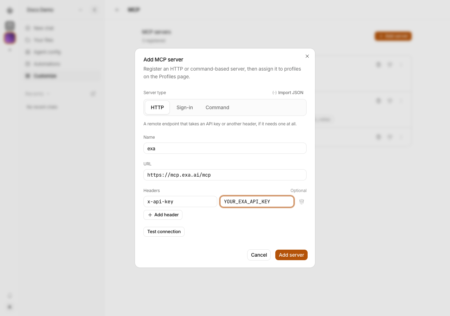Cancel adding the server
The image size is (450, 316).
[259, 255]
